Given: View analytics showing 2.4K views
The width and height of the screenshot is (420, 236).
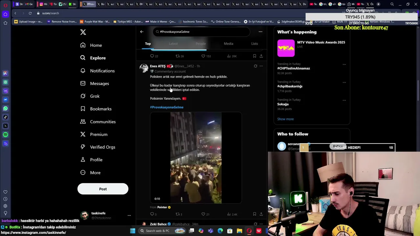Looking at the screenshot, I should (232, 214).
